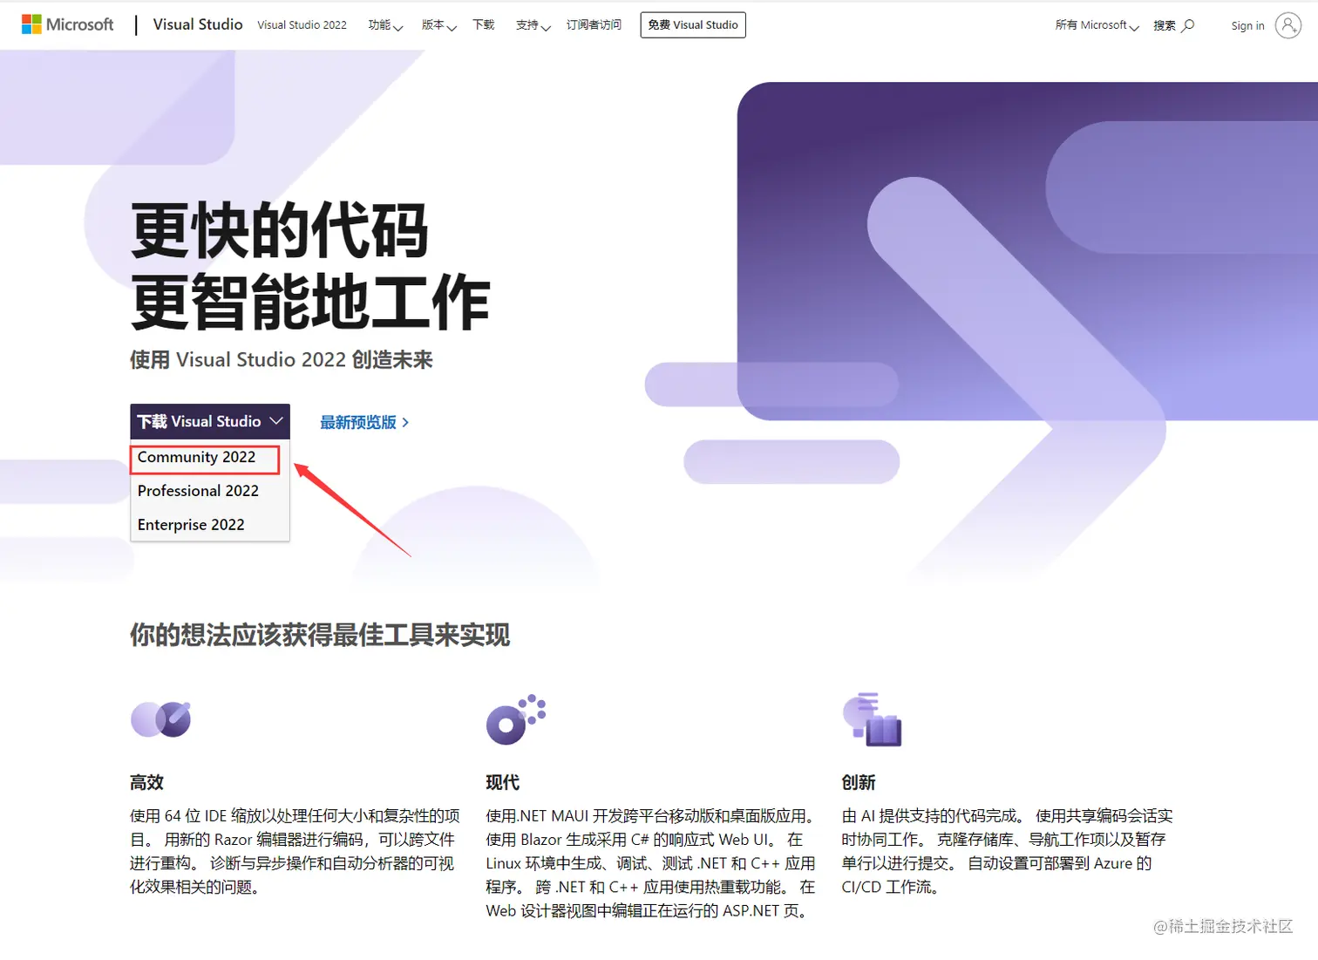Click the 现代 feature icon

pos(516,719)
